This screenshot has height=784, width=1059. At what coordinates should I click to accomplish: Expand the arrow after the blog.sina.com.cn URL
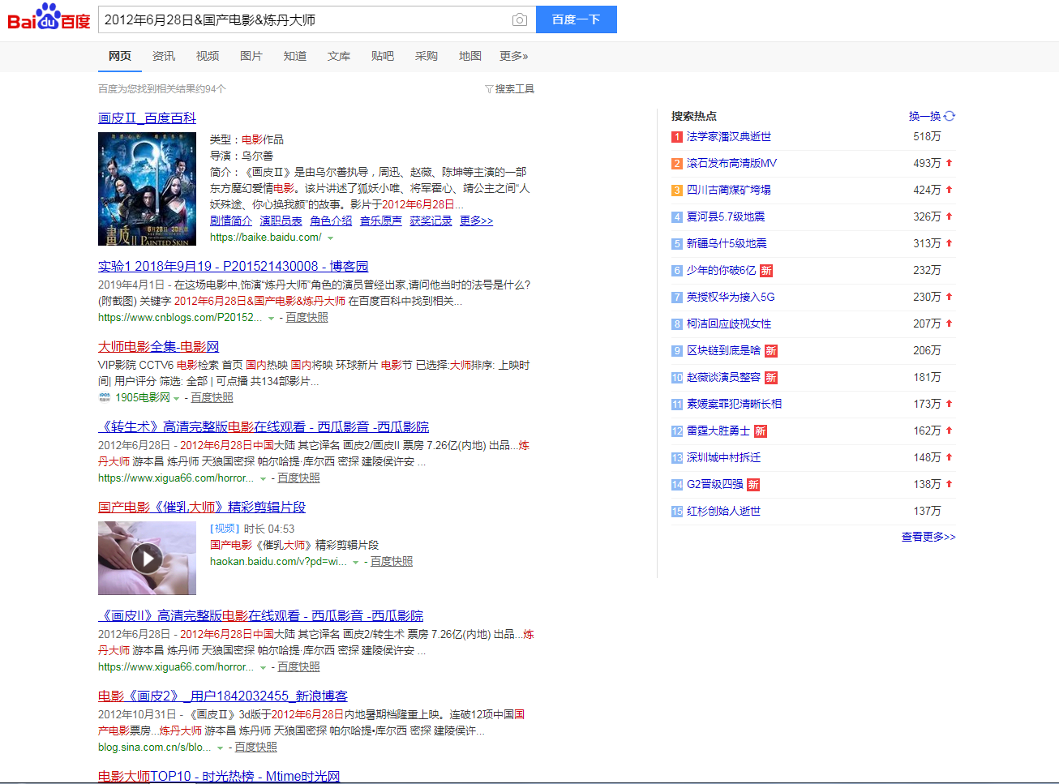click(221, 748)
